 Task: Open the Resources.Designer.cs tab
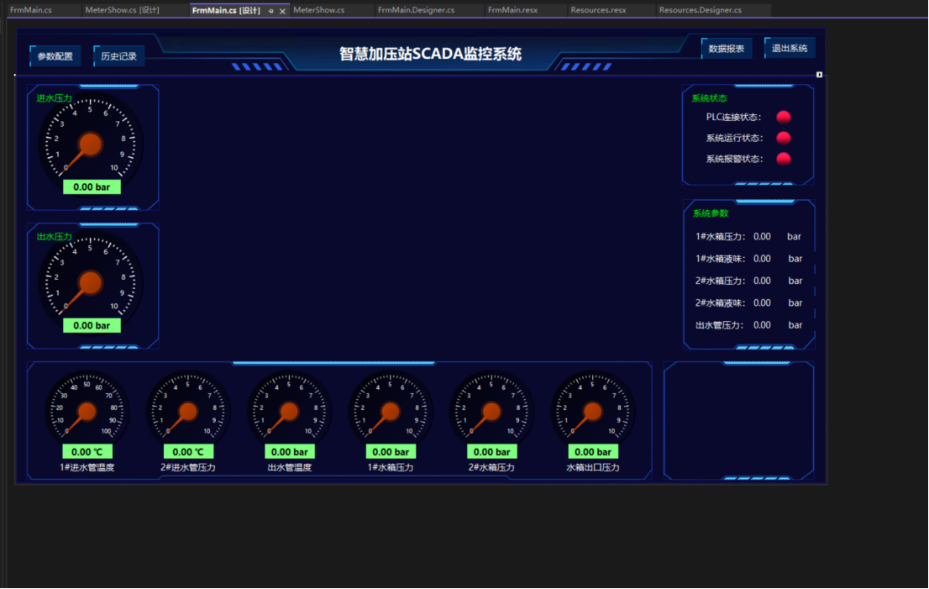(x=700, y=10)
